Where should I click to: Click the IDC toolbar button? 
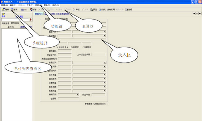tap(24, 10)
